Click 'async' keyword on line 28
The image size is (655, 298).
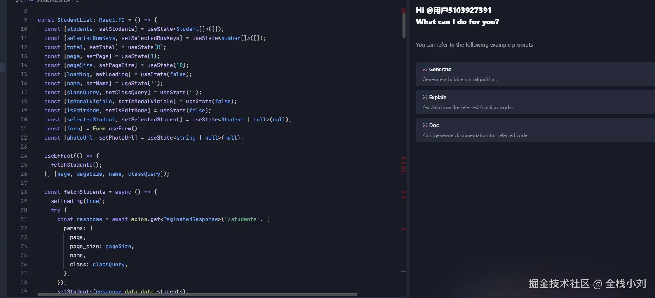123,192
